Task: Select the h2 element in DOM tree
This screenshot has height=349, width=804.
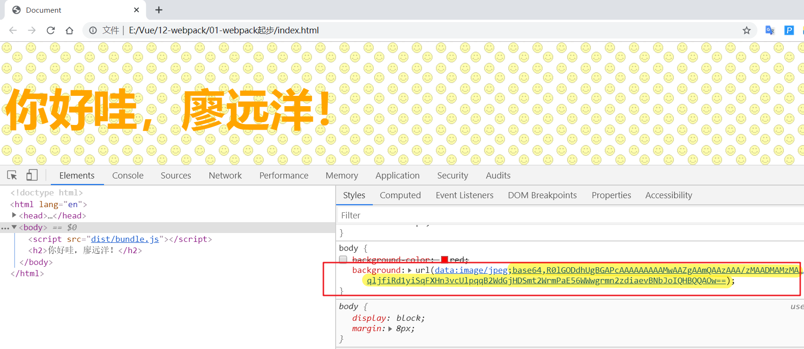Action: 85,250
